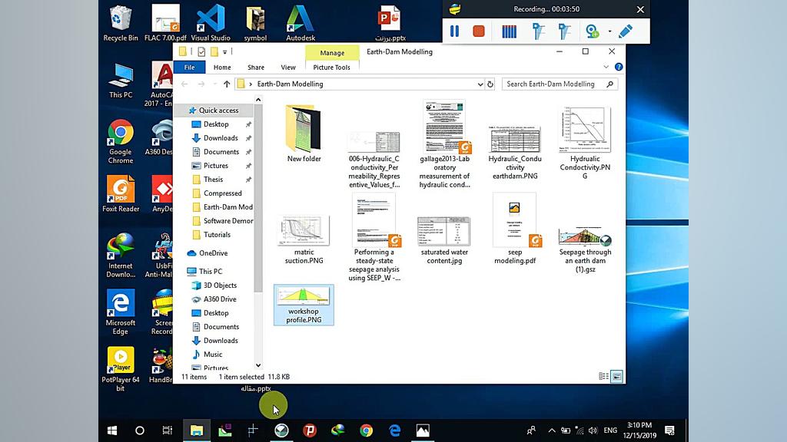This screenshot has height=442, width=787.
Task: Click the blue File button
Action: click(189, 68)
